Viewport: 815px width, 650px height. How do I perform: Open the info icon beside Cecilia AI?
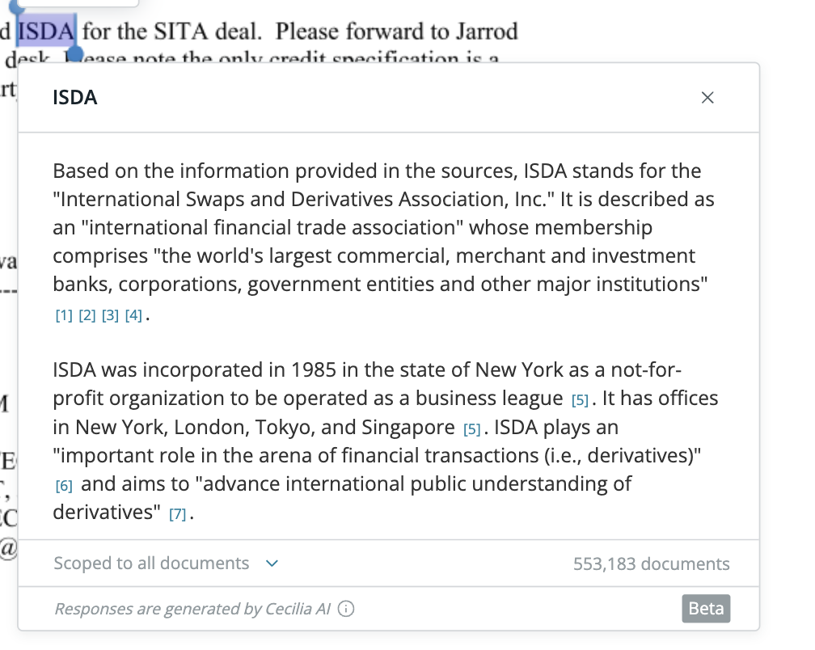click(346, 609)
